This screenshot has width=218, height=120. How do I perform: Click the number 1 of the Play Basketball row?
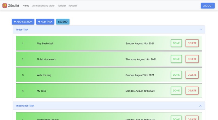coord(23,44)
